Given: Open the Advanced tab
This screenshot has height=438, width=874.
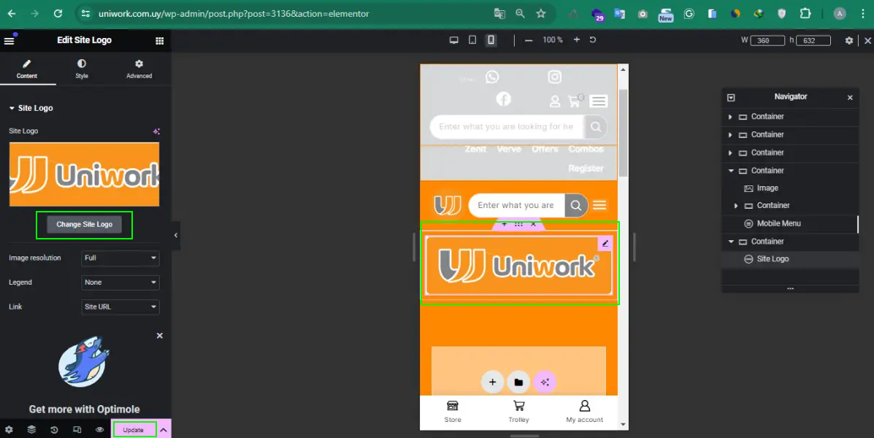Looking at the screenshot, I should click(x=139, y=69).
